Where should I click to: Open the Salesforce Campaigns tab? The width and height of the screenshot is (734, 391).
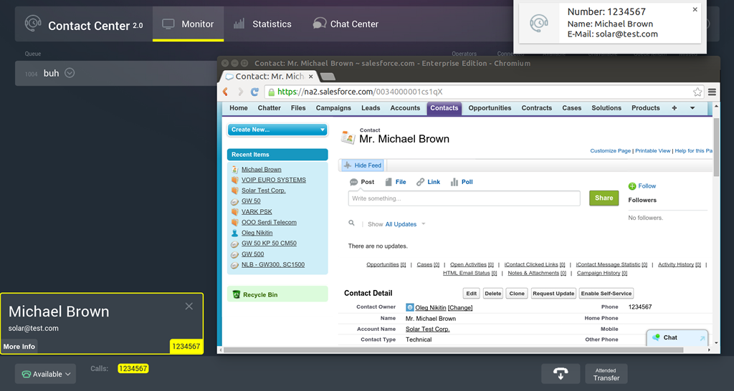tap(333, 108)
